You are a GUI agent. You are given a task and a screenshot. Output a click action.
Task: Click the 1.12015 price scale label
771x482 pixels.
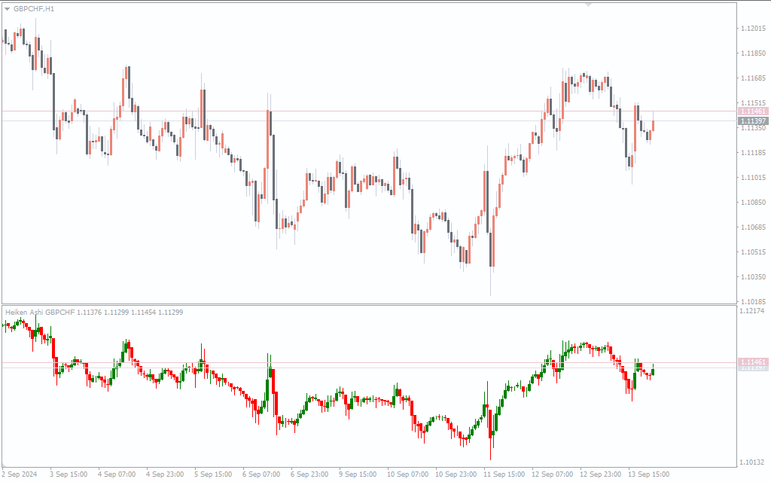coord(753,29)
